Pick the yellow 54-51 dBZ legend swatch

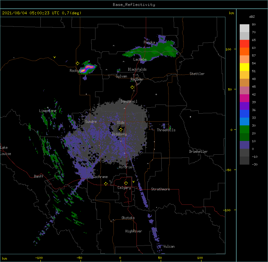coord(244,67)
